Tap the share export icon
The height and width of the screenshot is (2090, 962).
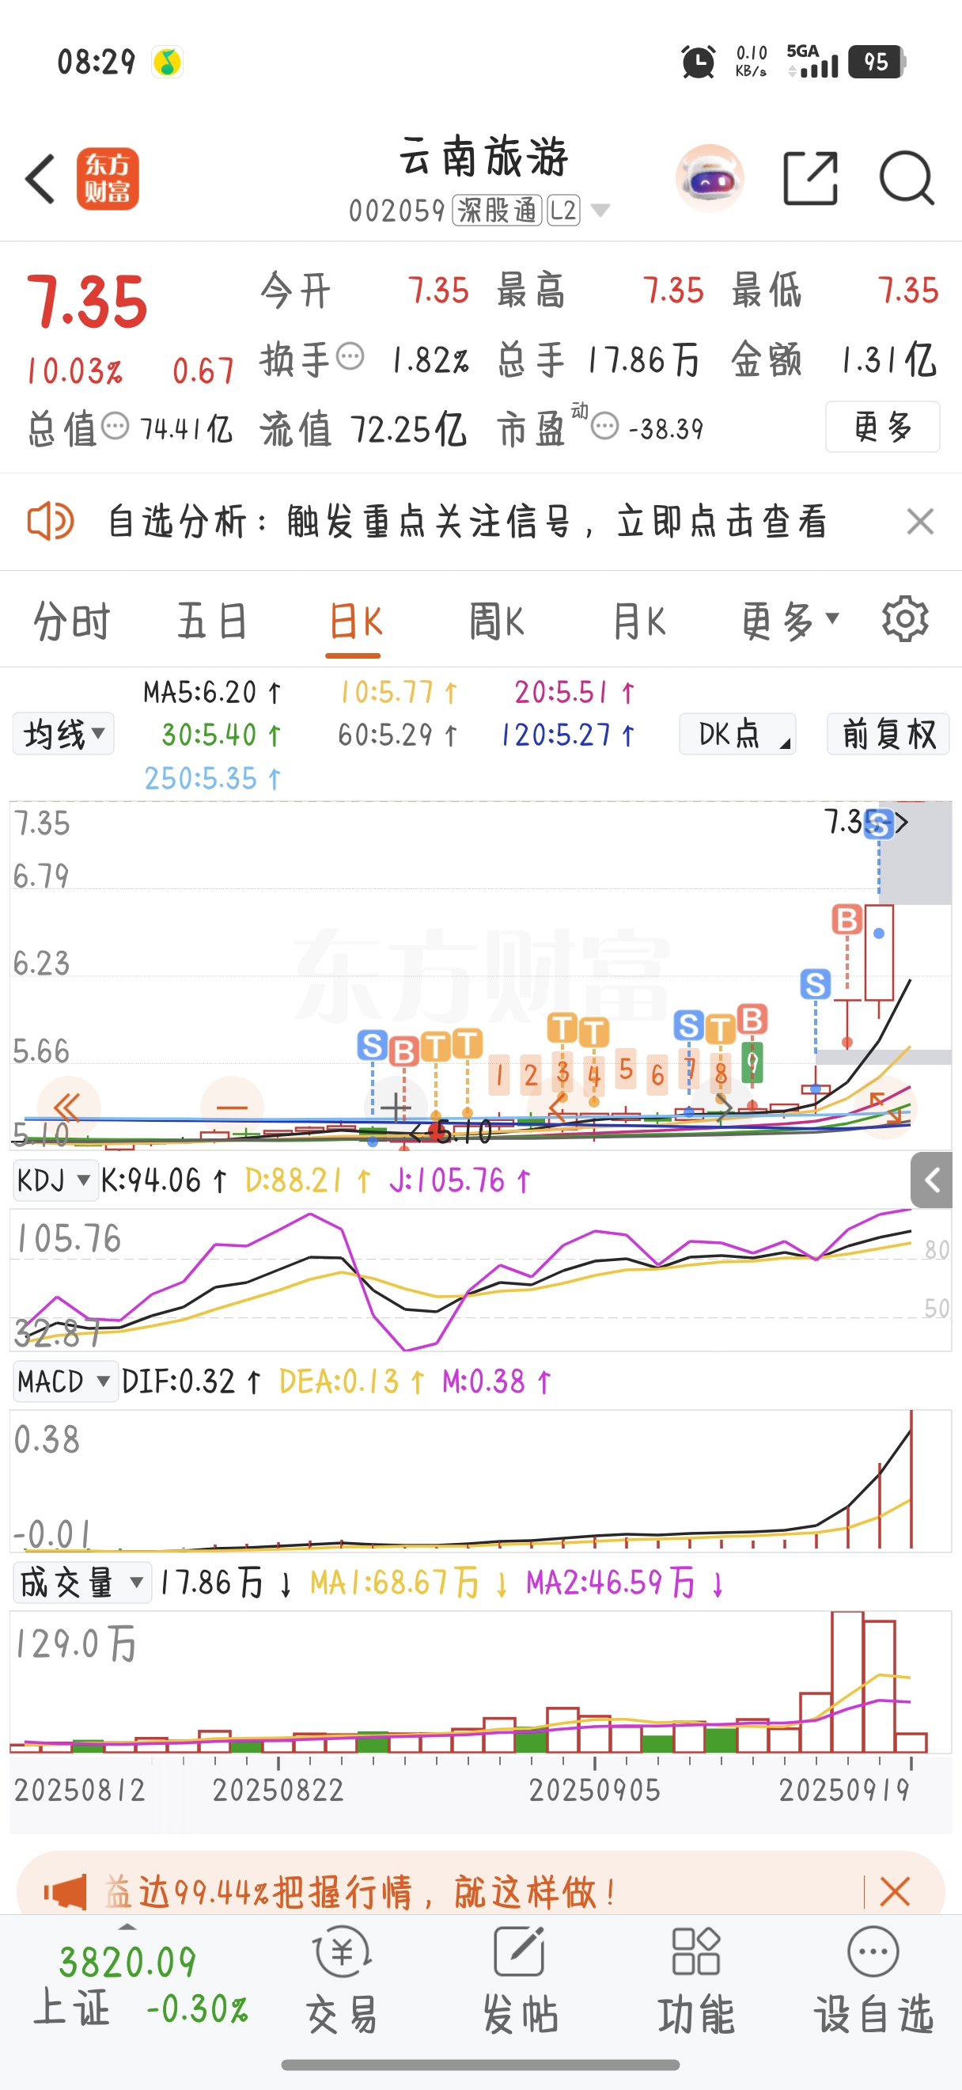tap(810, 178)
